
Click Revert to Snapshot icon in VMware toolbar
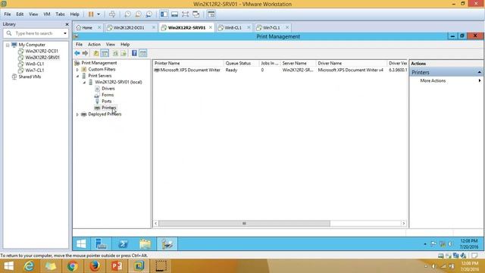[x=138, y=14]
